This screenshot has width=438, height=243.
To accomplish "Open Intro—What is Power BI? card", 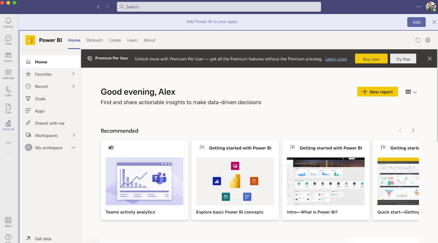I will pyautogui.click(x=325, y=180).
